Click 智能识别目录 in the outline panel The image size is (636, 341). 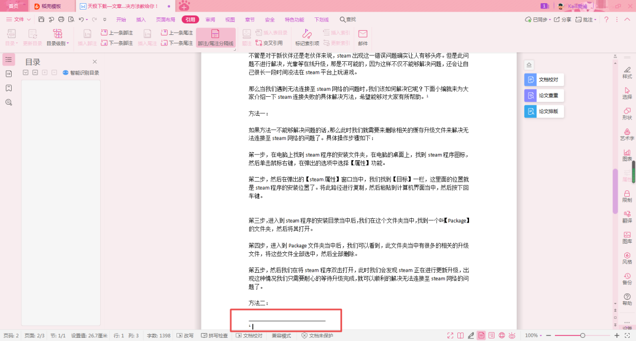pyautogui.click(x=81, y=72)
